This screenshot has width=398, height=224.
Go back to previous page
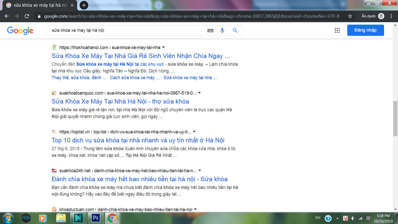pos(7,16)
